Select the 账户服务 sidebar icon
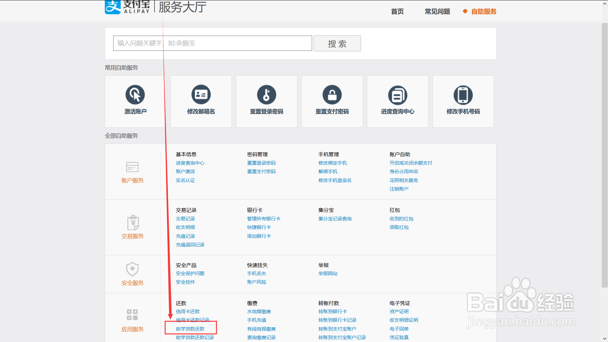 (132, 167)
